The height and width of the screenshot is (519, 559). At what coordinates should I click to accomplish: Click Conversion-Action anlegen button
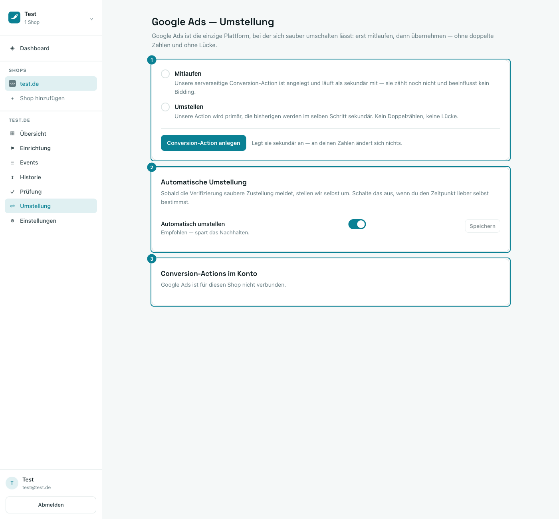[203, 143]
